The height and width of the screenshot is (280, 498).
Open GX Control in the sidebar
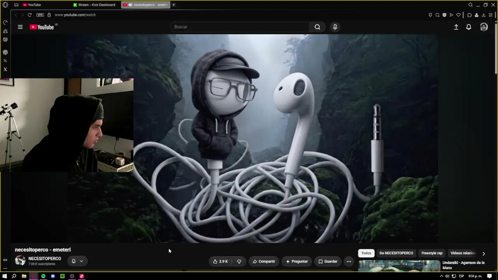point(5,23)
